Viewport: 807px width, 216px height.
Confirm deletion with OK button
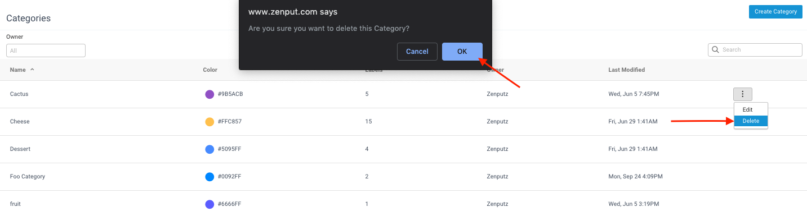pyautogui.click(x=462, y=52)
